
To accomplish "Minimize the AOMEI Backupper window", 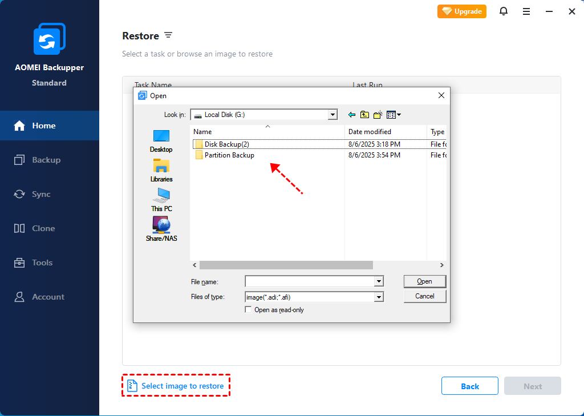I will [549, 11].
